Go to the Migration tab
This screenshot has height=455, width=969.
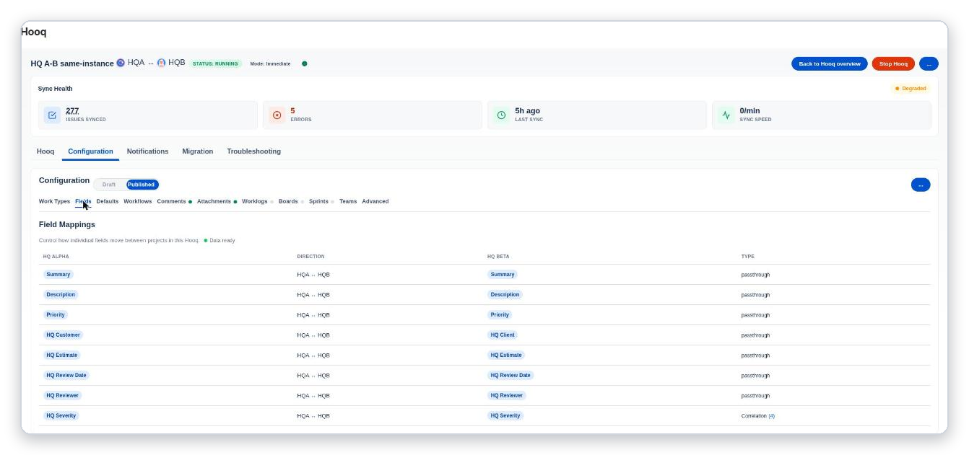click(x=198, y=151)
